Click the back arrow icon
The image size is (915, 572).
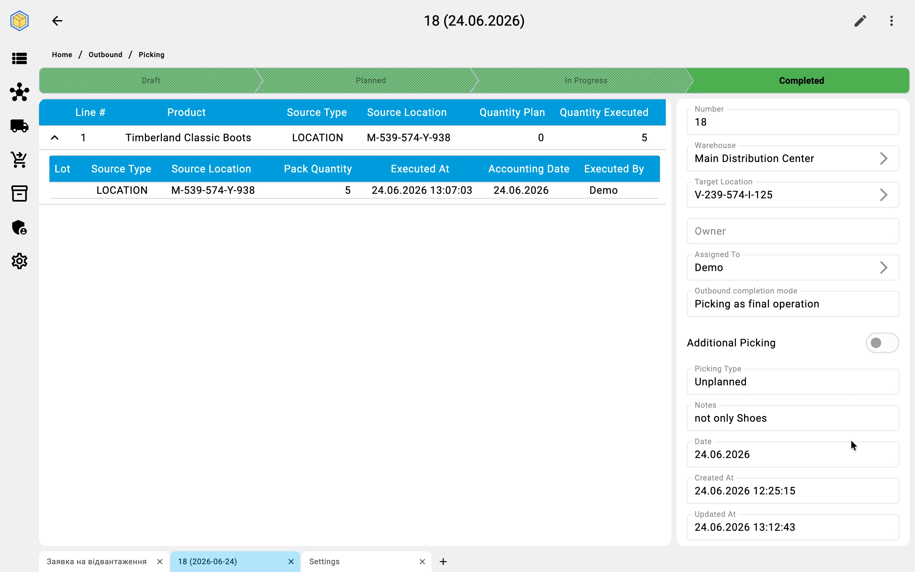point(57,21)
